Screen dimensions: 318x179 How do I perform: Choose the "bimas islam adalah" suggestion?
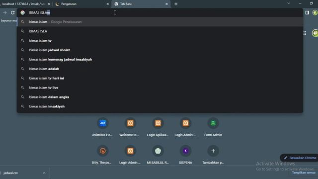tap(160, 69)
